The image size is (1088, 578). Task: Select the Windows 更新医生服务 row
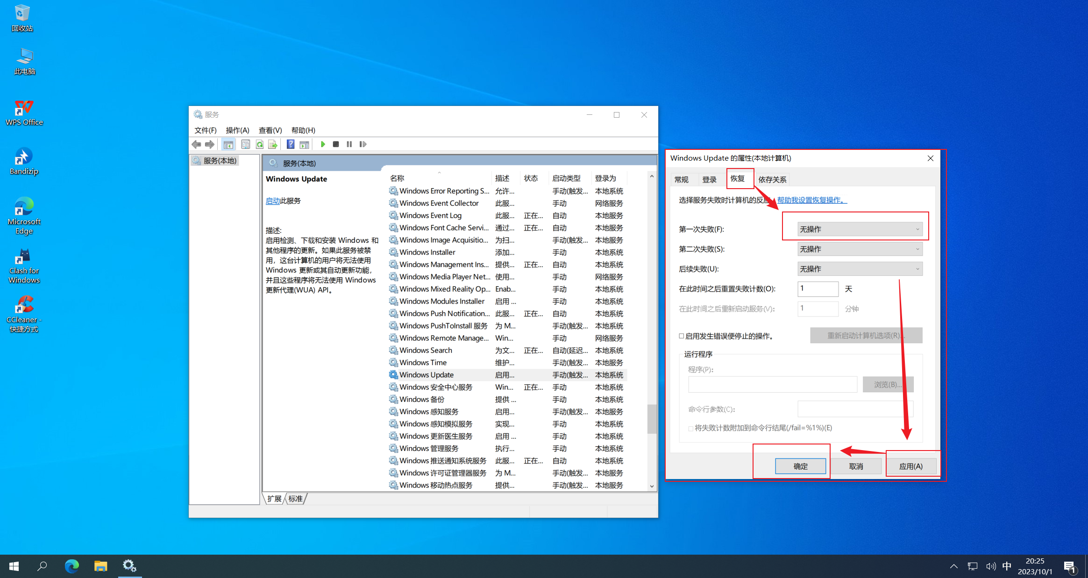click(507, 436)
